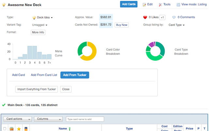
Task: Click the Awesome New Deck title
Action: 24,5
